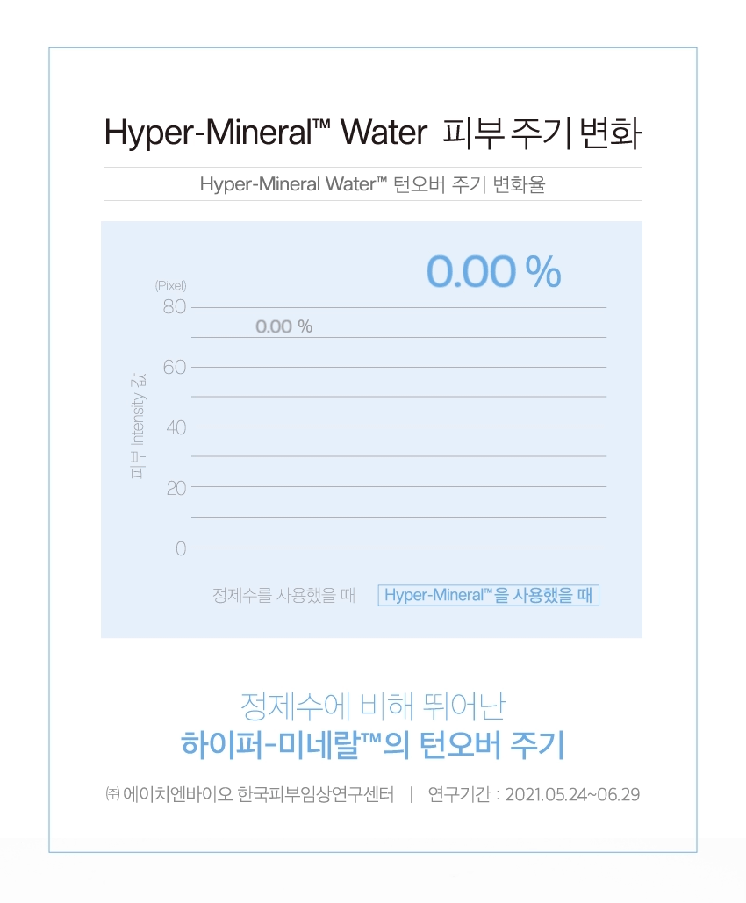
Task: Click the Hyper-Mineral™ Water 피부 주기 변화 heading
Action: click(373, 133)
